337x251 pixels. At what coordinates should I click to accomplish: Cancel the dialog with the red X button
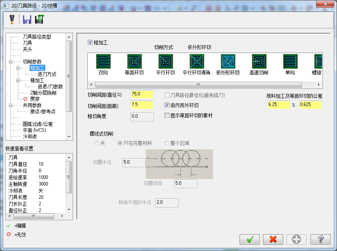[x=273, y=239]
